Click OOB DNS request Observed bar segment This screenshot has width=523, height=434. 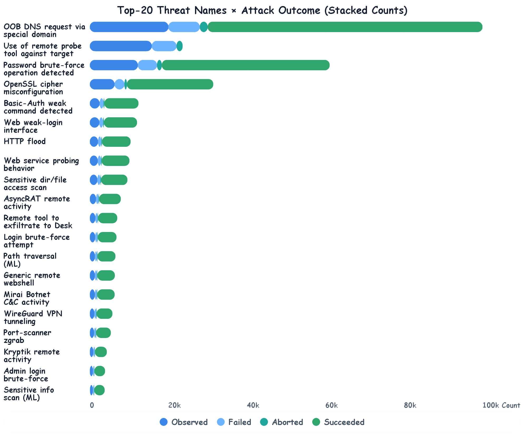pos(129,27)
